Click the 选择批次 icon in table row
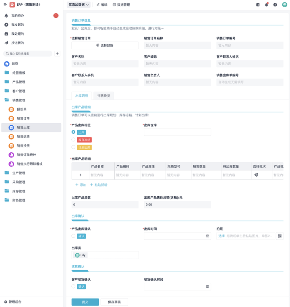The height and width of the screenshot is (307, 290). [x=256, y=175]
